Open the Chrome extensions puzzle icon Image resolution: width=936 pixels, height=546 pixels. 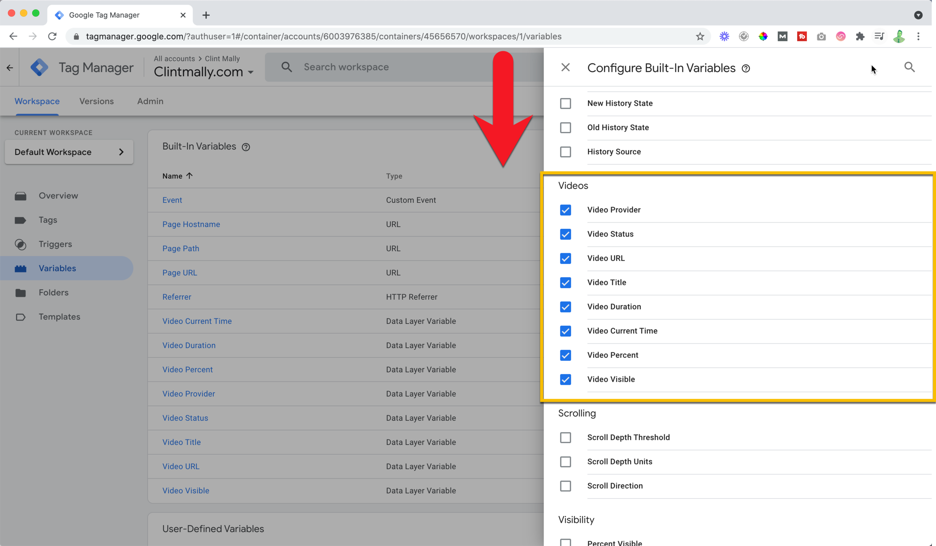click(x=860, y=36)
